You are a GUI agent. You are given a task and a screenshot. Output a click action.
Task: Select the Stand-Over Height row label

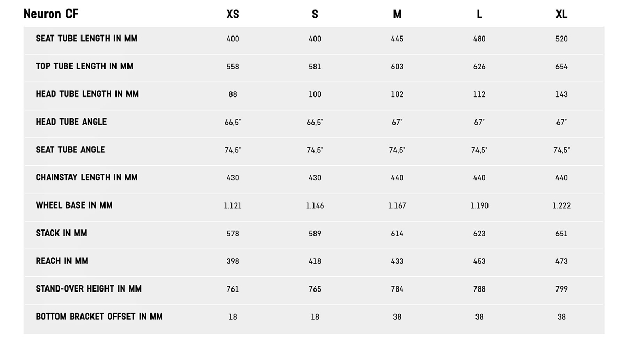[89, 289]
